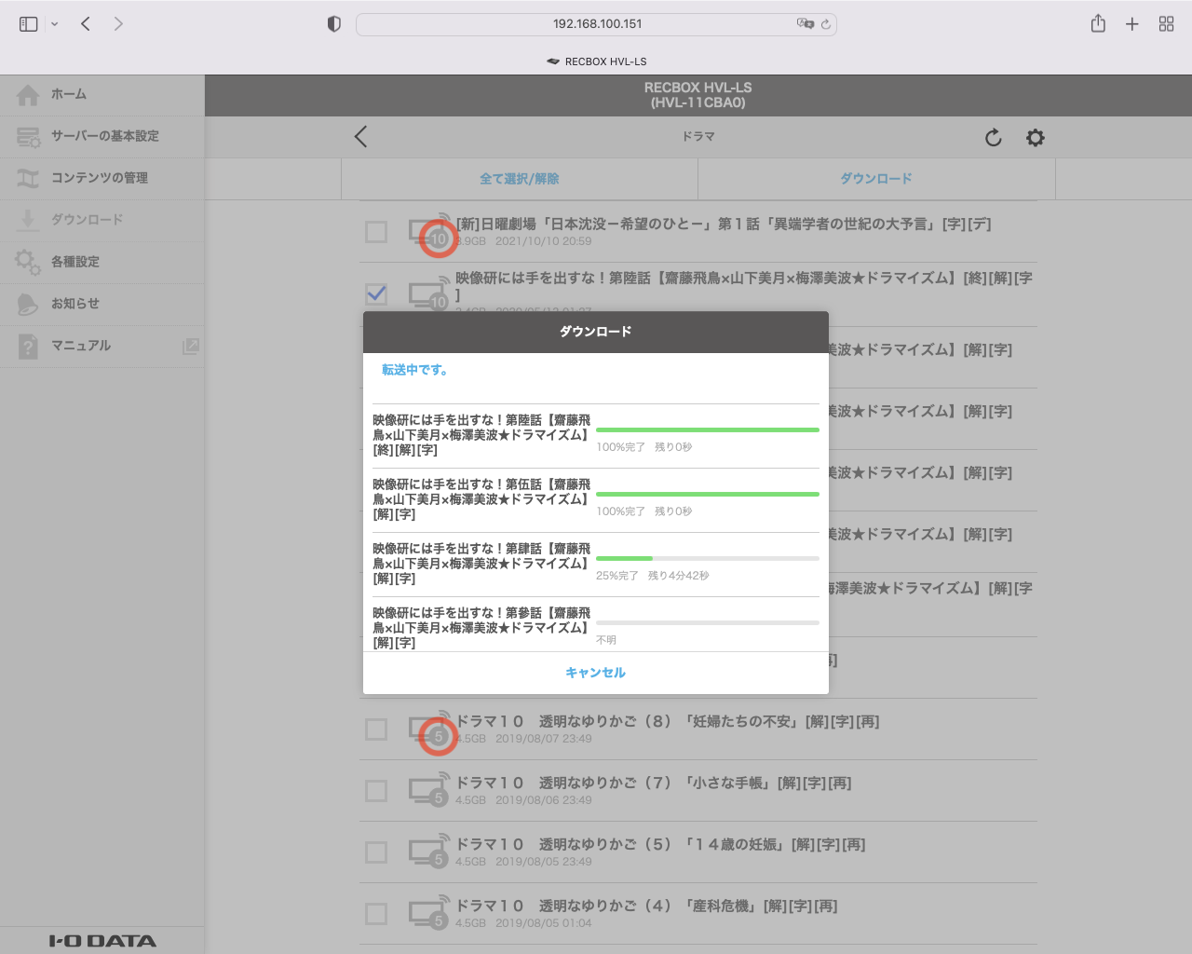Check the 透明なゆりかご(7) checkbox
The image size is (1192, 954).
pos(376,790)
